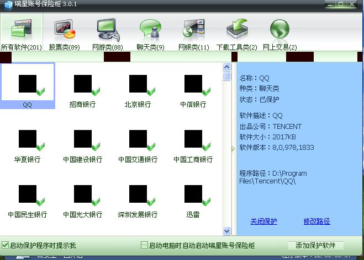Screen dimensions: 364x260
Task: Click the scrollbar up arrow
Action: click(x=226, y=67)
